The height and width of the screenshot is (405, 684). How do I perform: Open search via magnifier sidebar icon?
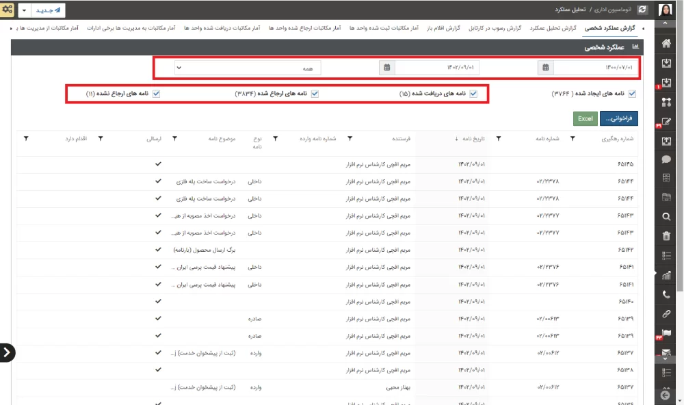[x=666, y=217]
